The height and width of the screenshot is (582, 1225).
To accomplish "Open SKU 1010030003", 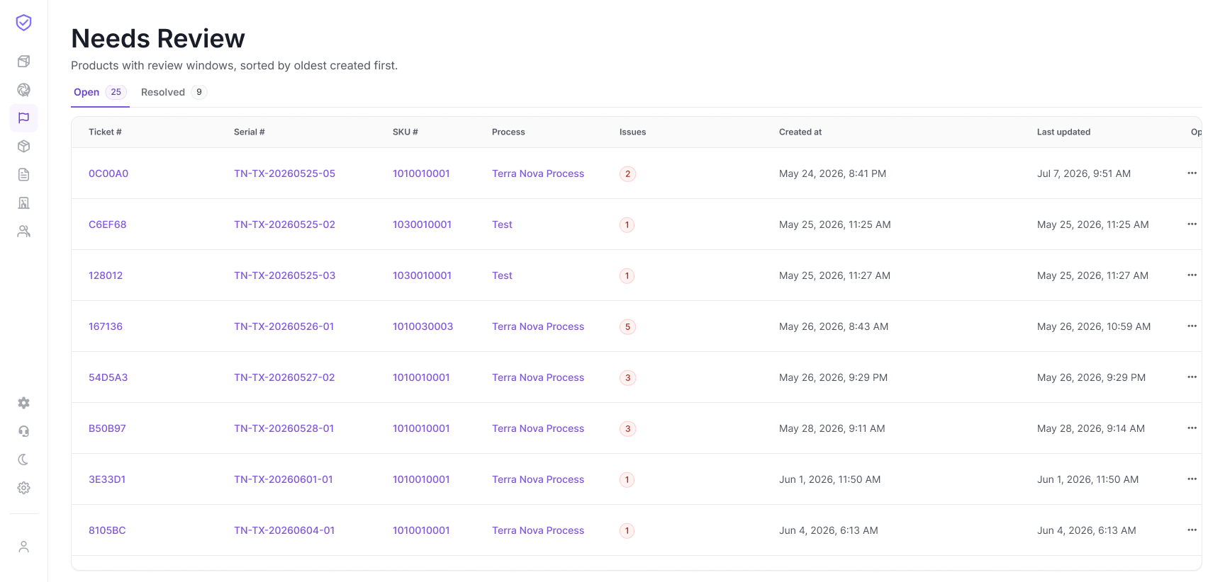I will pyautogui.click(x=423, y=326).
